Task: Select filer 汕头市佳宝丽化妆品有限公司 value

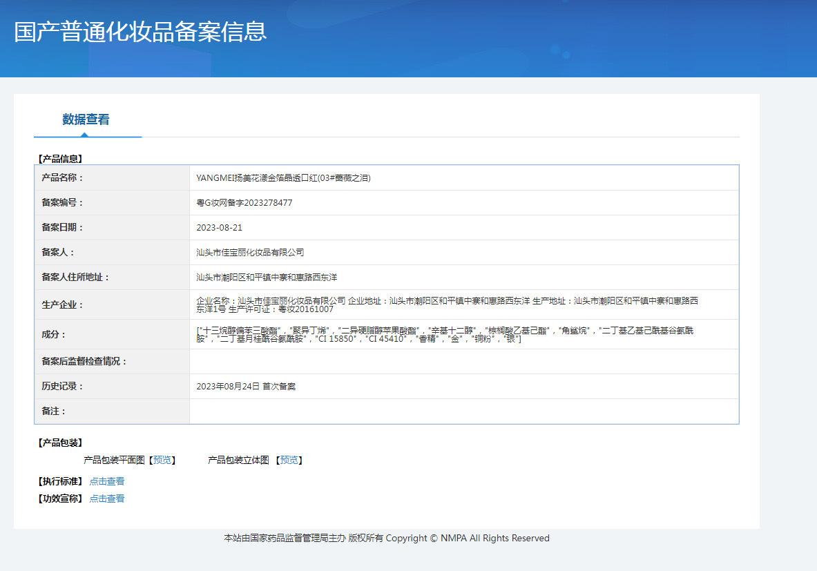Action: [x=250, y=252]
